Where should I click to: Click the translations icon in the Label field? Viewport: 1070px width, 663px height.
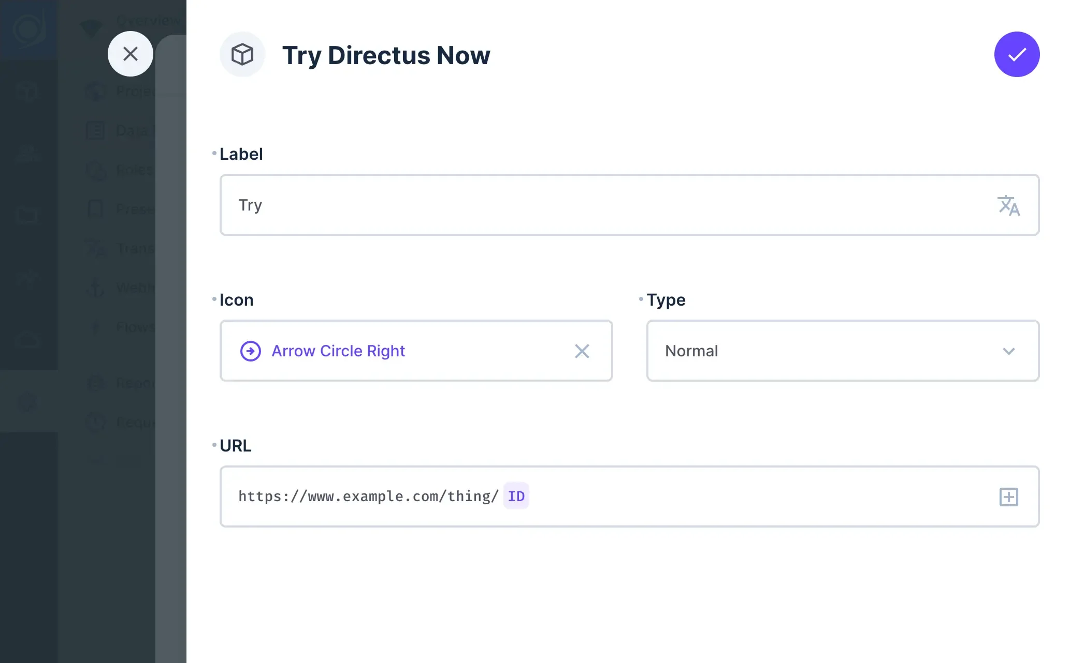[1008, 205]
